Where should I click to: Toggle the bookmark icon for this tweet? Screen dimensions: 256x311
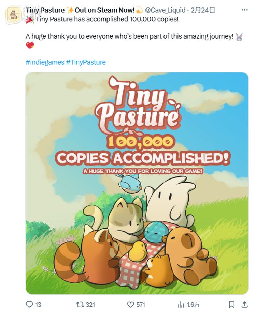click(x=231, y=304)
